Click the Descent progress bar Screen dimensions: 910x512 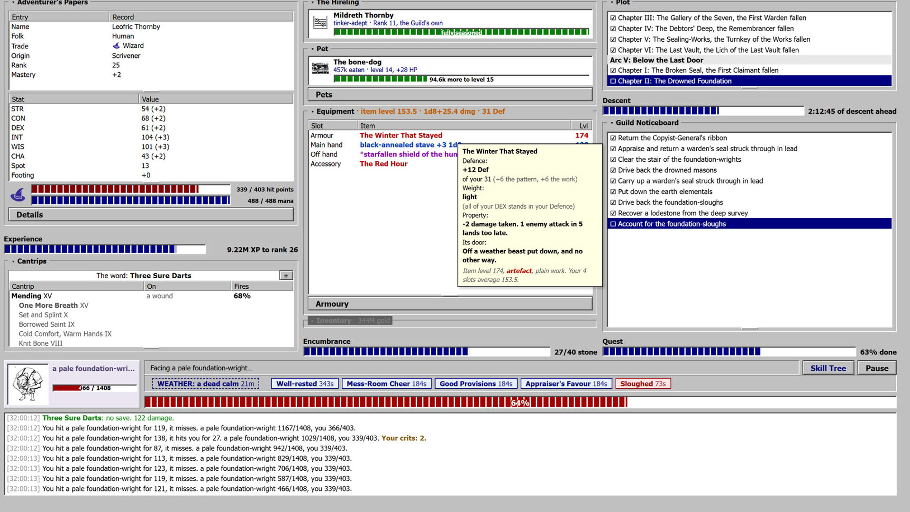point(703,111)
